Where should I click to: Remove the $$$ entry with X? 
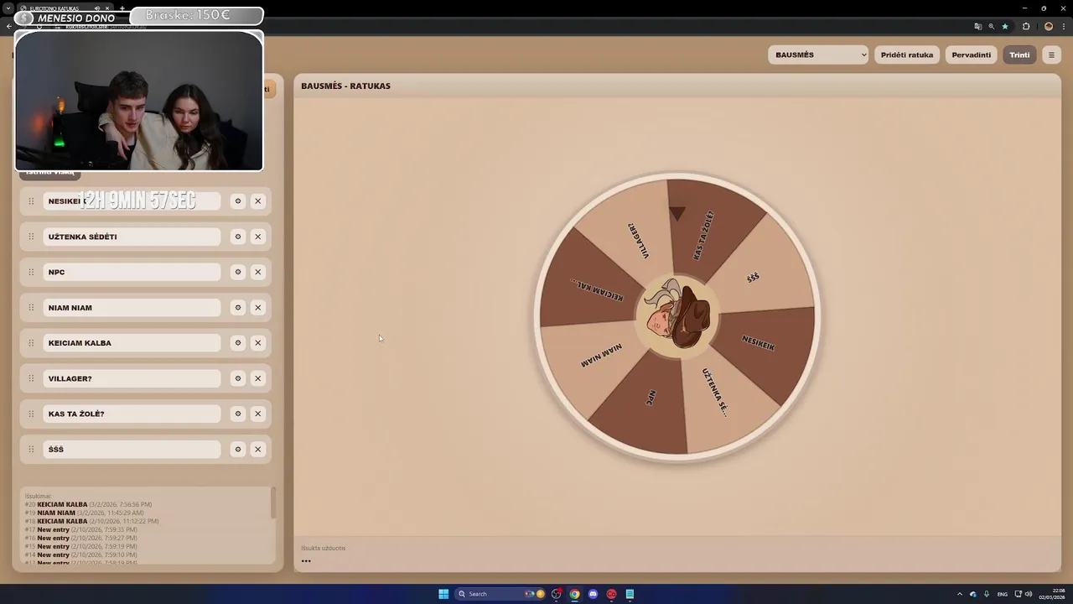(x=258, y=450)
